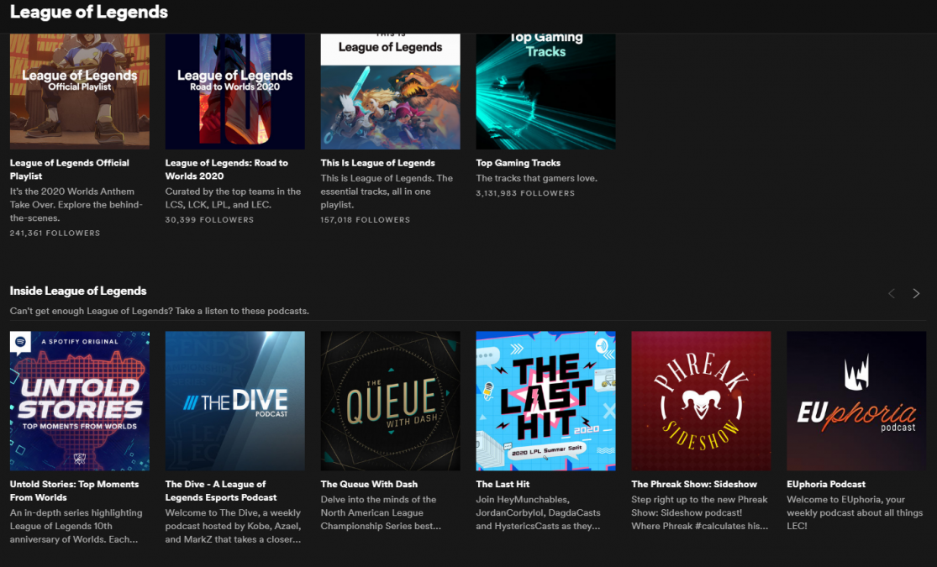Open The Queue With Dash cover art
Viewport: 937px width, 567px height.
390,401
